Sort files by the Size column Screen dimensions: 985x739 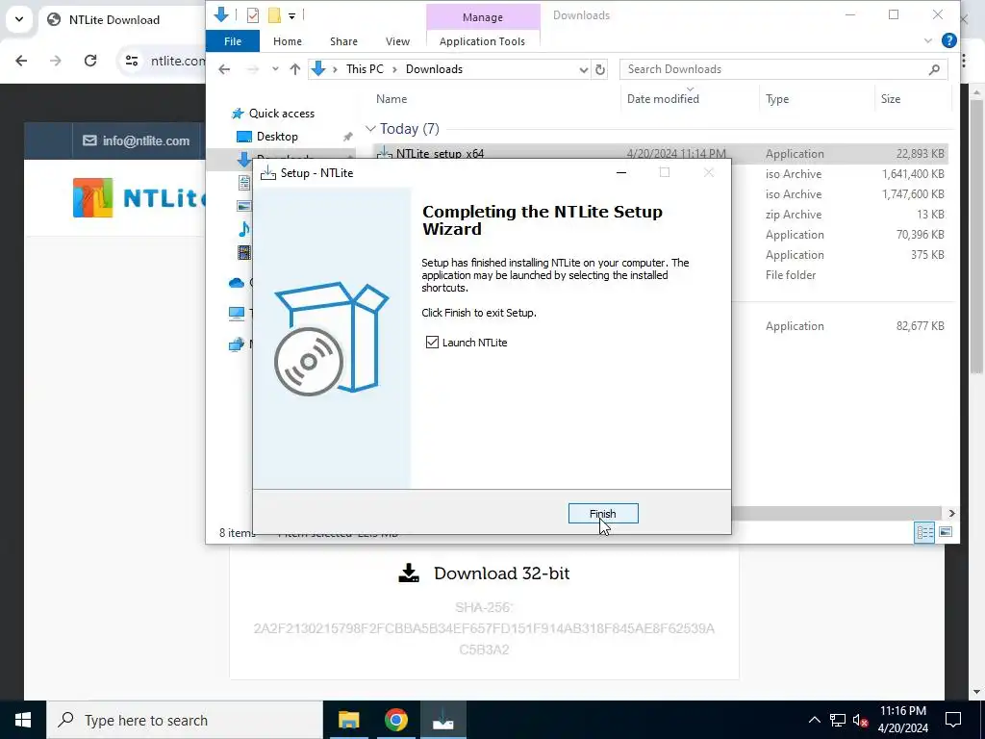click(890, 99)
